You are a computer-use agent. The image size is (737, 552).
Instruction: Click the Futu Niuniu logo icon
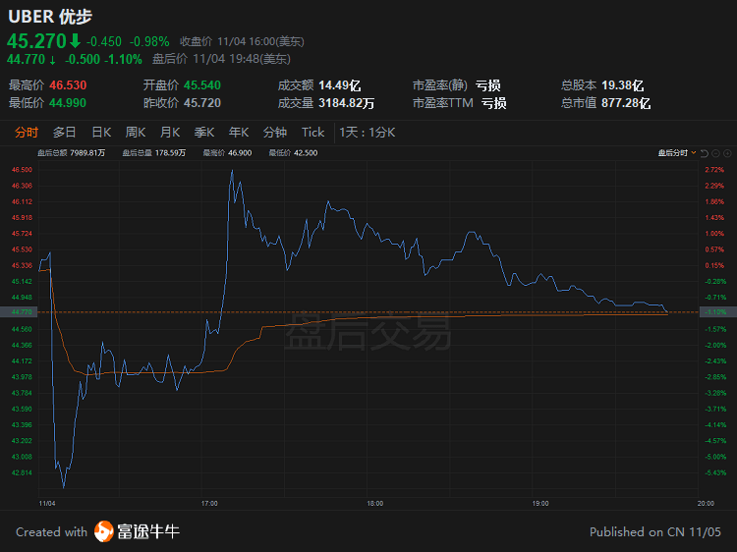104,531
